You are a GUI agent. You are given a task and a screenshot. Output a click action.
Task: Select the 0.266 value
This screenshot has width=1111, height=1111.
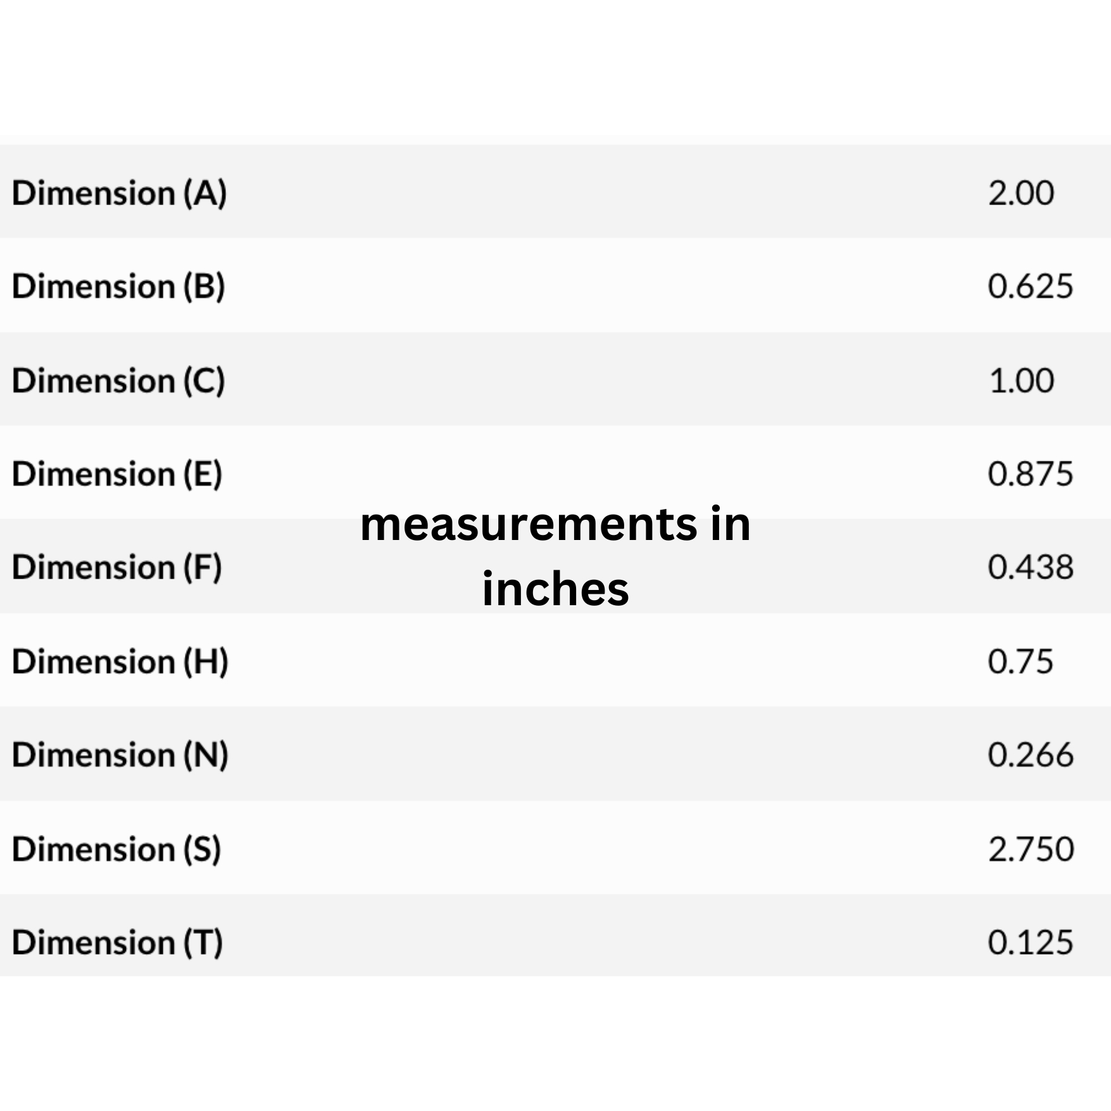point(1030,755)
